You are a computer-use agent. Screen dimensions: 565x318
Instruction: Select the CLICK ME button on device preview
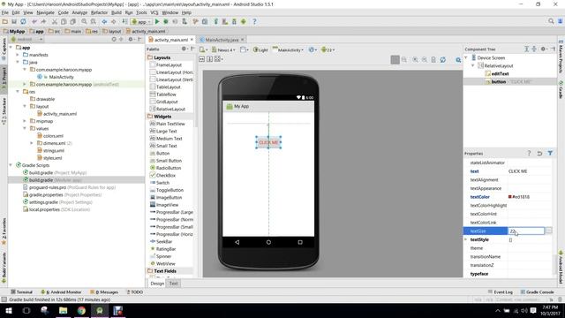[x=268, y=142]
